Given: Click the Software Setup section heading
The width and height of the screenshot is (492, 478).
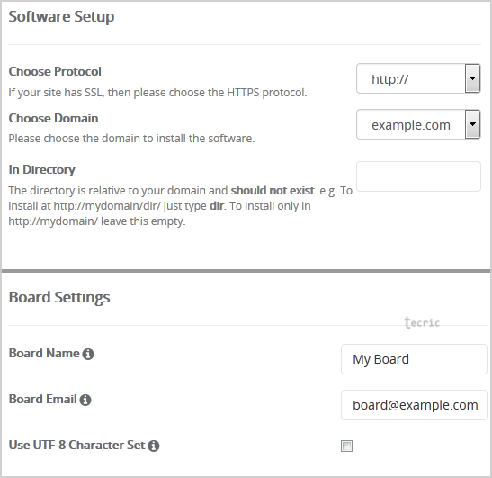Looking at the screenshot, I should click(x=61, y=16).
